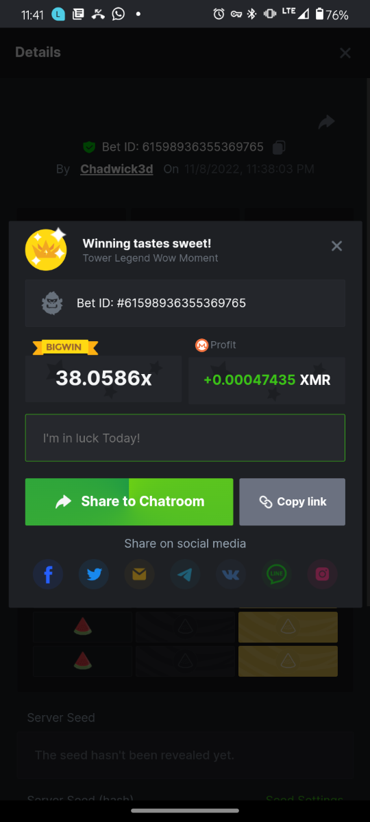The height and width of the screenshot is (822, 370).
Task: Copy the Bet ID with clipboard icon
Action: (x=279, y=147)
